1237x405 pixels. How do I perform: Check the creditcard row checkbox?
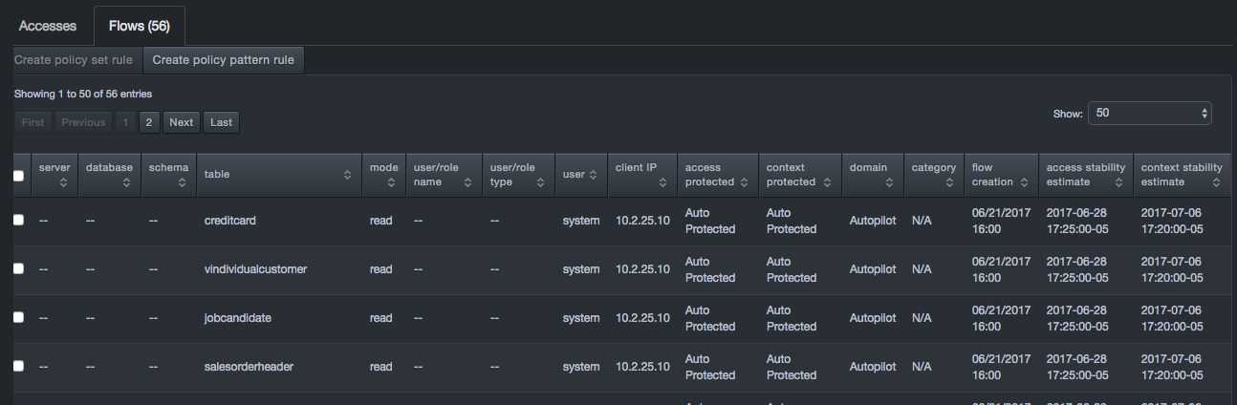click(18, 221)
